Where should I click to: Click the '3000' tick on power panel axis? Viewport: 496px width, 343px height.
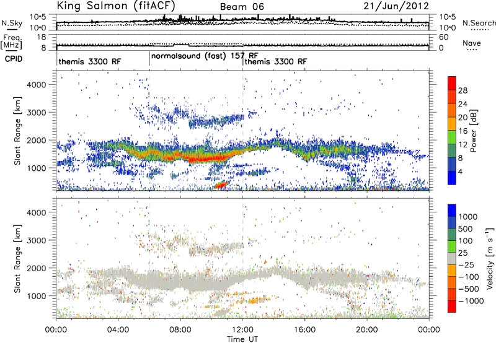37,113
